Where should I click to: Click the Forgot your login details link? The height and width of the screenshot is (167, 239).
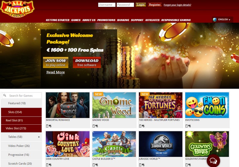(x=177, y=5)
